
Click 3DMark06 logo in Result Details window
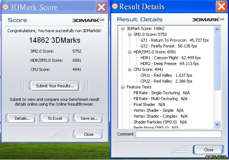click(208, 19)
